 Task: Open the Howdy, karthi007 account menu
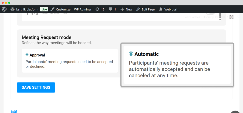(216, 17)
